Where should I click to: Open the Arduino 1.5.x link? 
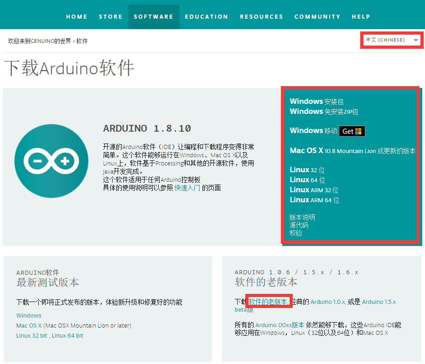click(x=379, y=302)
